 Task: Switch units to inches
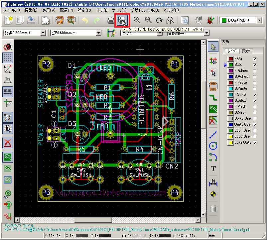[x=8, y=80]
